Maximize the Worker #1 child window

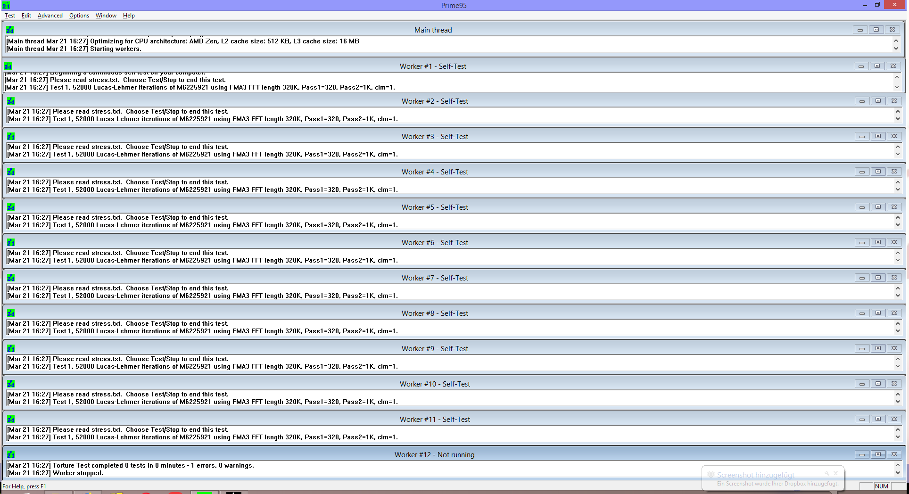pyautogui.click(x=877, y=66)
